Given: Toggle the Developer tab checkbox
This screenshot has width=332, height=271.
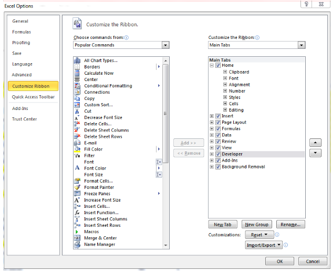Looking at the screenshot, I should point(218,154).
